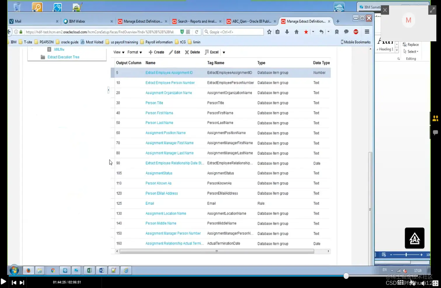The image size is (441, 288).
Task: Select the XMLfile tree item
Action: [59, 49]
